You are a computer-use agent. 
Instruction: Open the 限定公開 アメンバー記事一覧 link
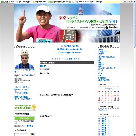[x=71, y=49]
